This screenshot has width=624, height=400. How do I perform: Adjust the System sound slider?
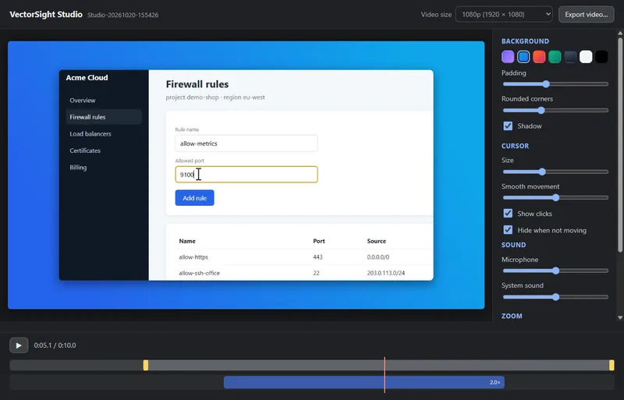point(555,297)
